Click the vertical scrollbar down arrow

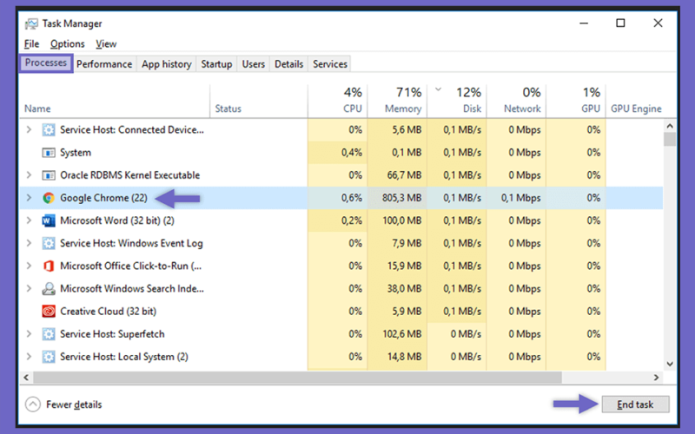(670, 364)
